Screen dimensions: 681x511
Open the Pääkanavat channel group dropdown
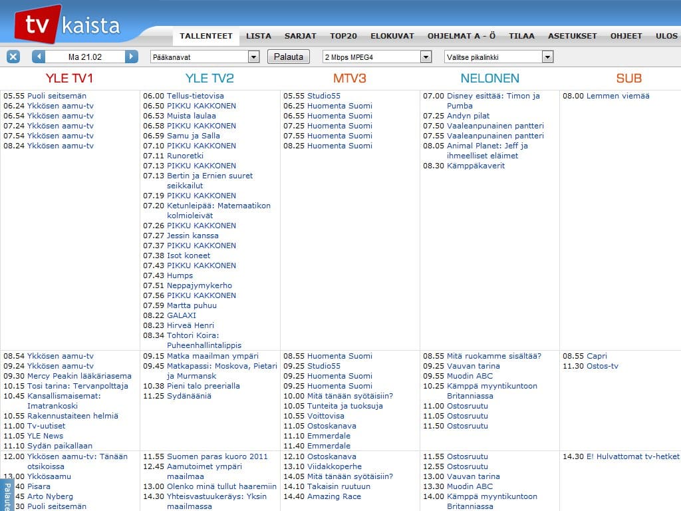coord(205,57)
